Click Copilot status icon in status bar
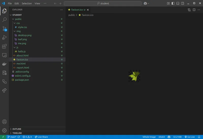 [x=169, y=137]
